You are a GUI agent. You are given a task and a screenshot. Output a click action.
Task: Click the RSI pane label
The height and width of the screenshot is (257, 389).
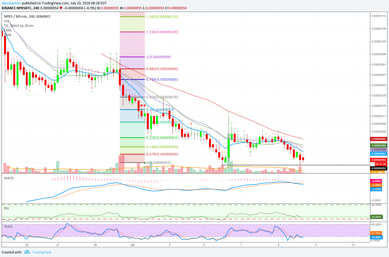6,208
